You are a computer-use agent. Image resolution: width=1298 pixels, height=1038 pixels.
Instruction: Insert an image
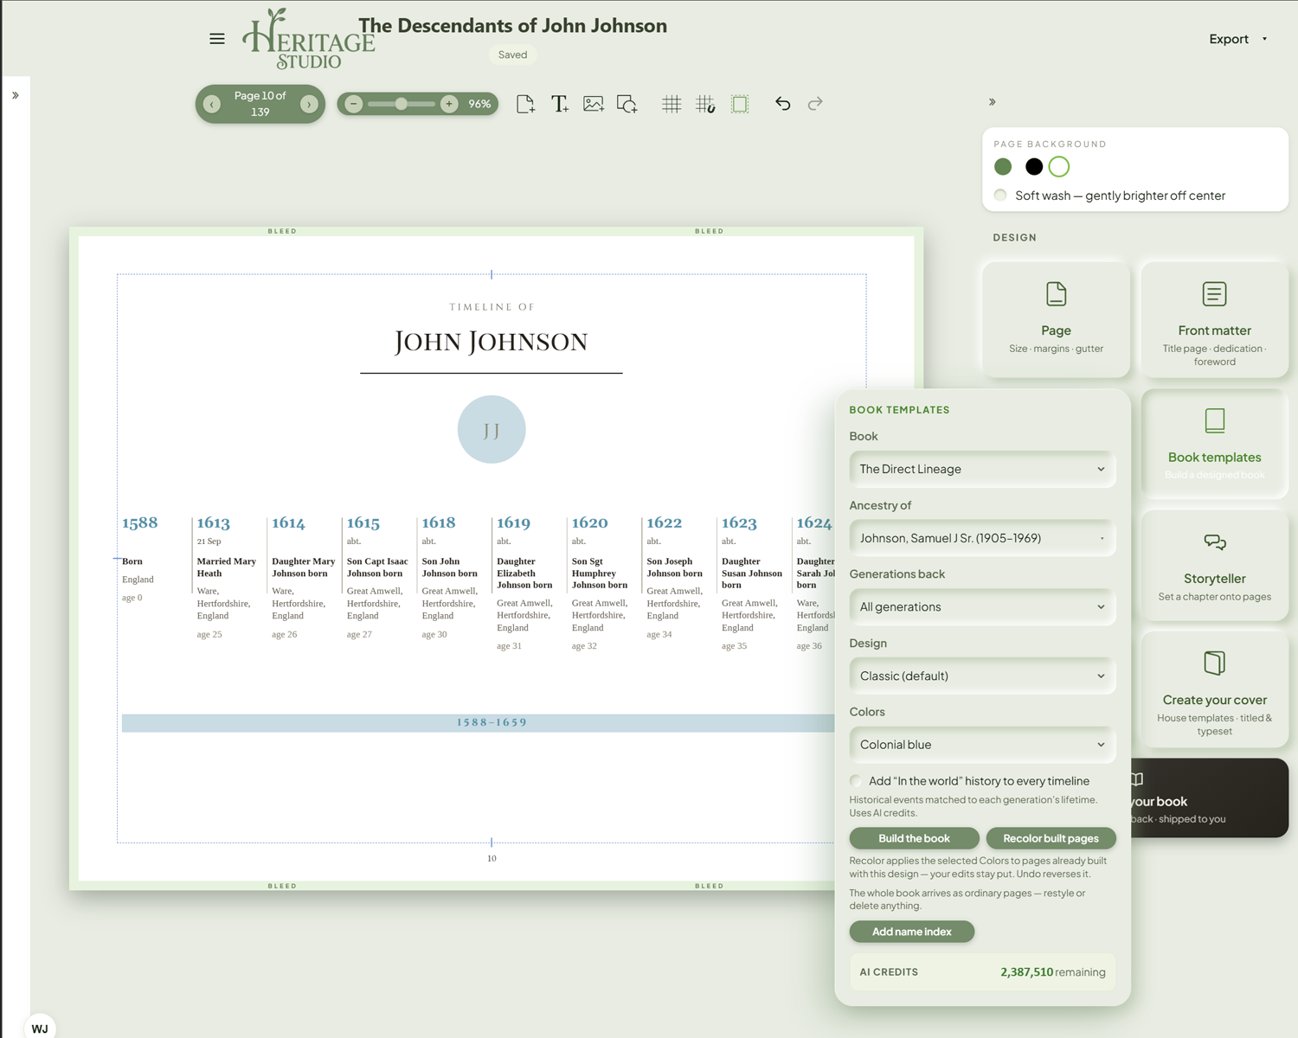click(x=594, y=104)
